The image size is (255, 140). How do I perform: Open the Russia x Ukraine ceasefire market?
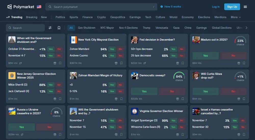coord(29,112)
